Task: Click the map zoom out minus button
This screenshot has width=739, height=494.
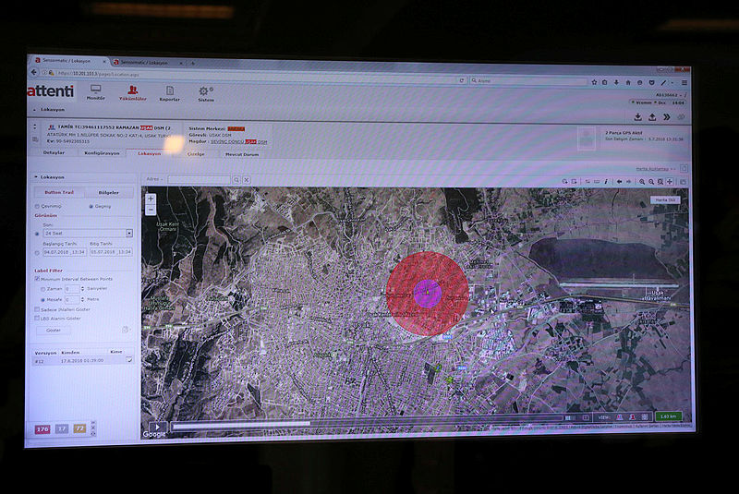Action: (x=151, y=210)
